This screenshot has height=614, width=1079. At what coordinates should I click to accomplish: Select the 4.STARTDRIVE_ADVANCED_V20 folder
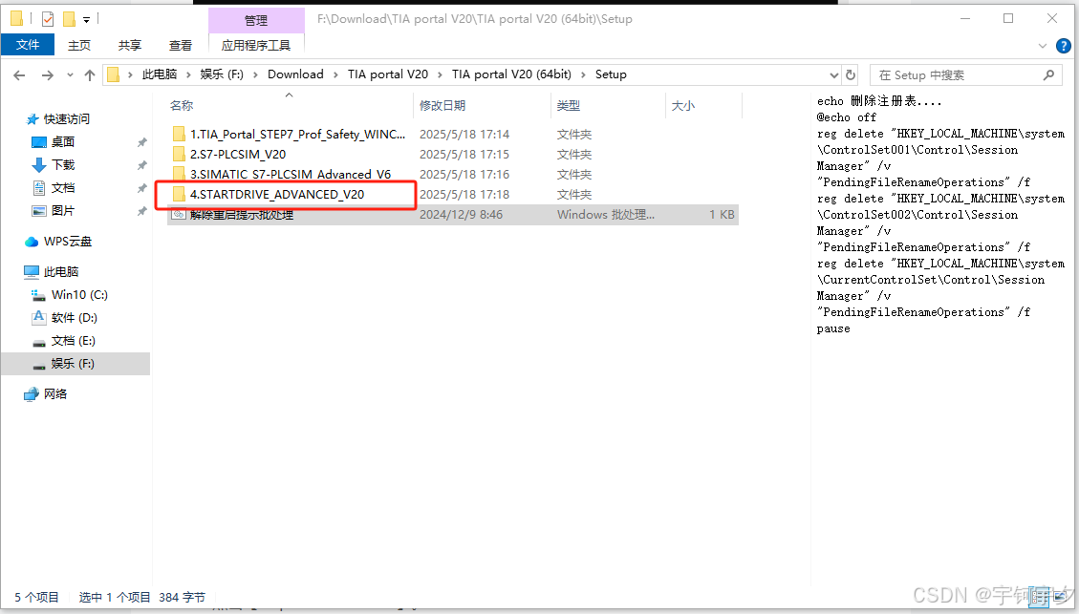pos(276,194)
